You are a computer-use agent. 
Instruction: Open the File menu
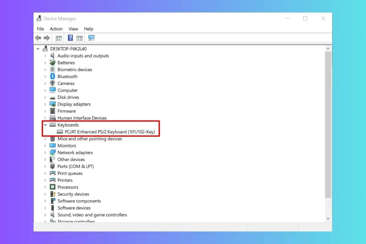[x=40, y=29]
